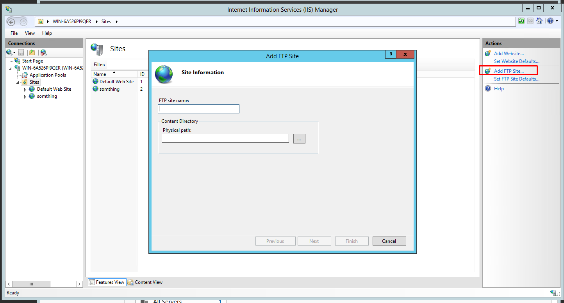Click the somthing globe icon in sites list
Viewport: 564px width, 303px height.
[96, 89]
